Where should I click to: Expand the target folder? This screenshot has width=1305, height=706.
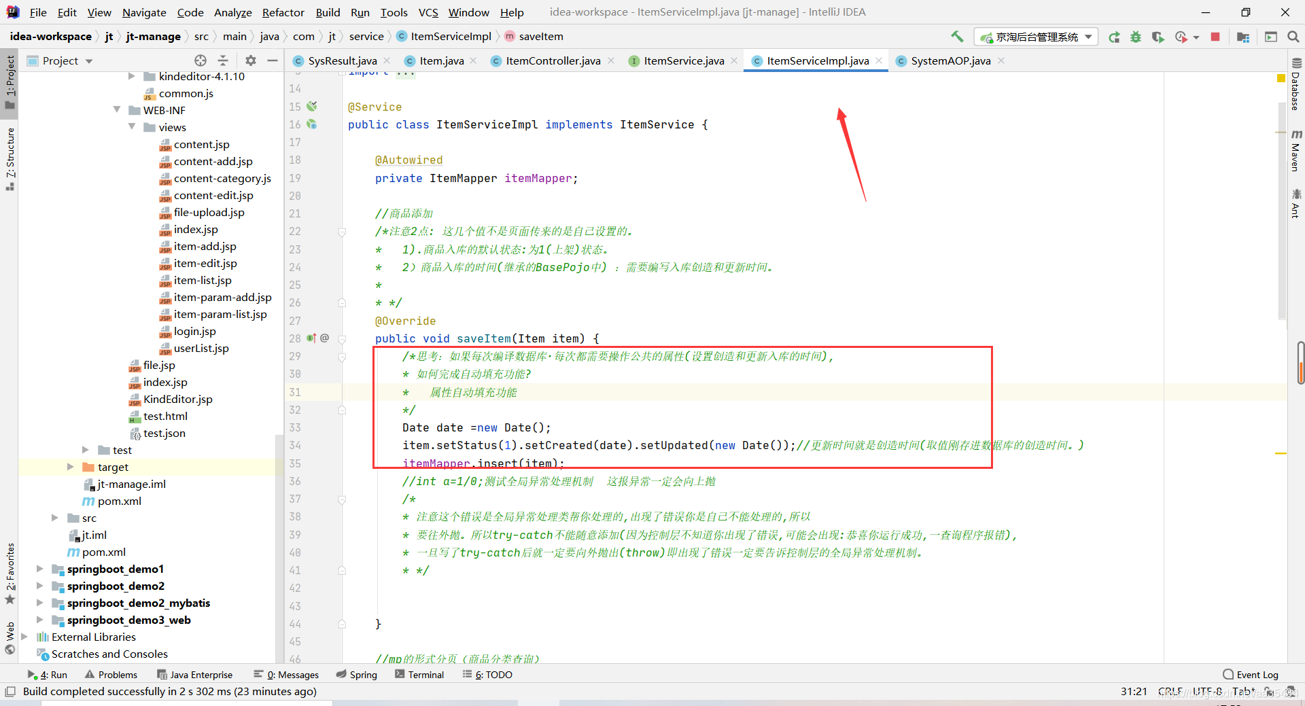click(70, 466)
